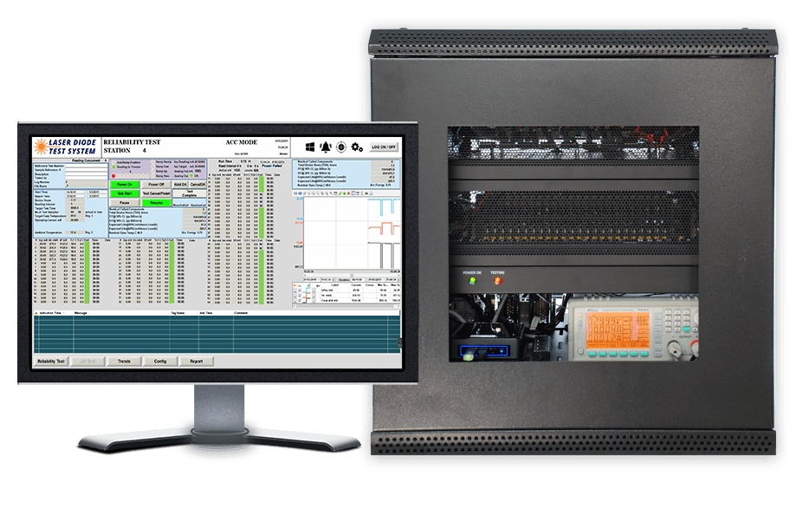This screenshot has height=509, width=796.
Task: Toggle the first trend legend checkbox
Action: 301,290
